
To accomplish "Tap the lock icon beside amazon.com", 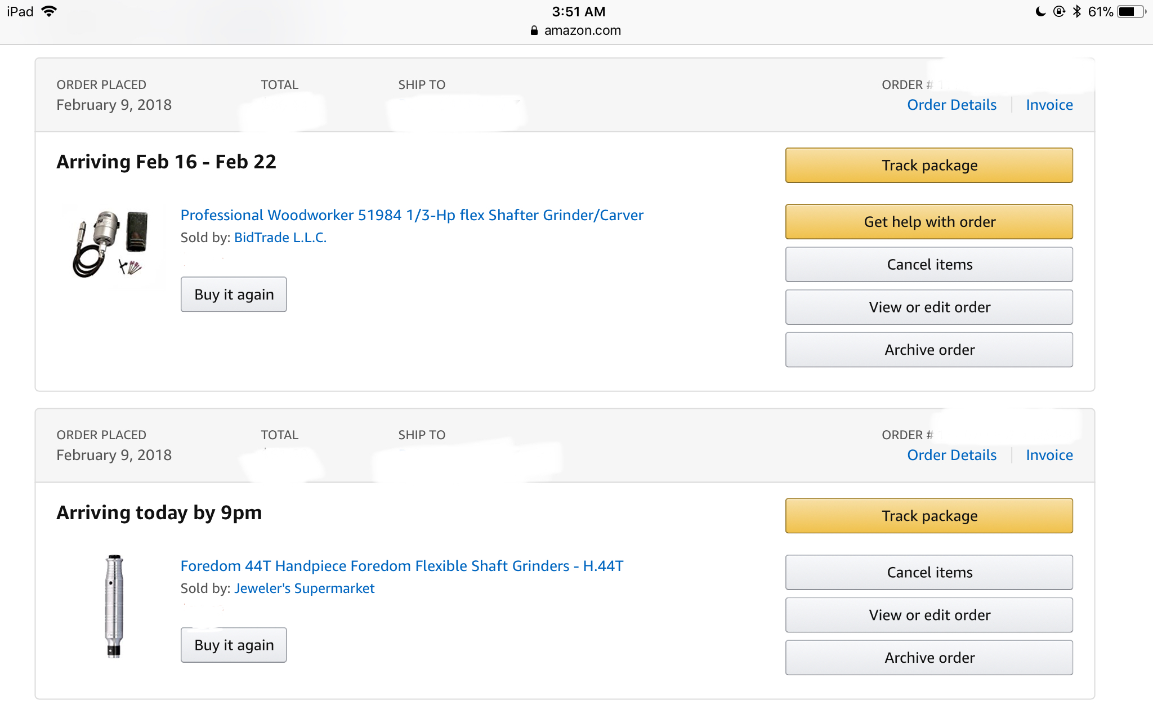I will [534, 30].
